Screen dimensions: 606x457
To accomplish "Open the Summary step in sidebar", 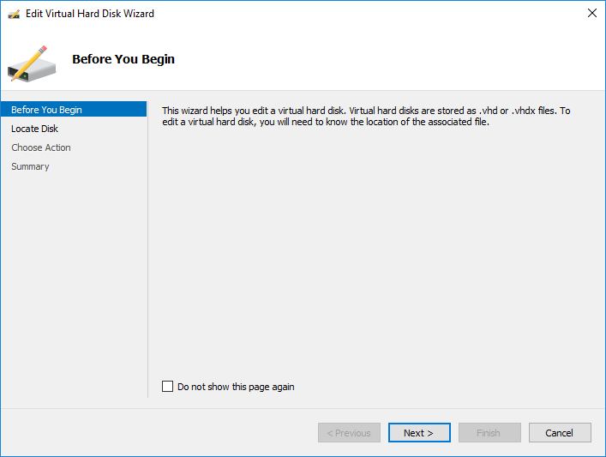I will coord(30,166).
